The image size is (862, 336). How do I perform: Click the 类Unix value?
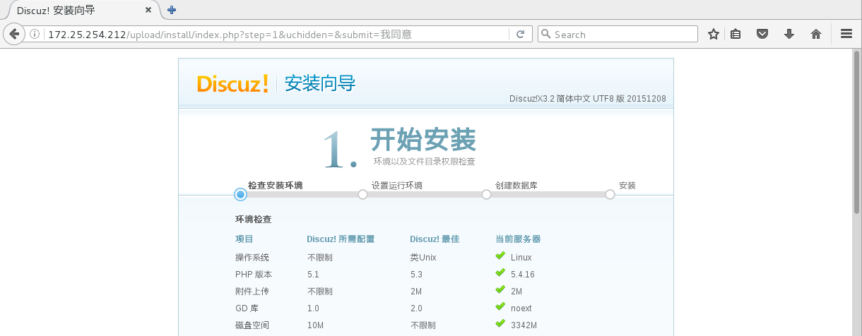423,257
